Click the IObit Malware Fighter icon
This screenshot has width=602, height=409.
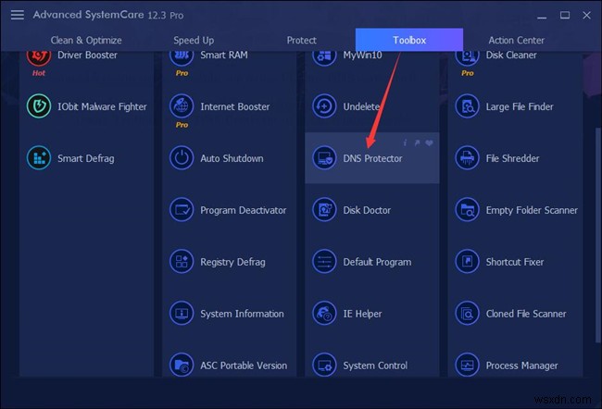tap(39, 105)
